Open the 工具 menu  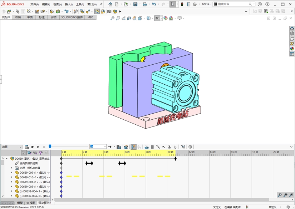pyautogui.click(x=79, y=4)
